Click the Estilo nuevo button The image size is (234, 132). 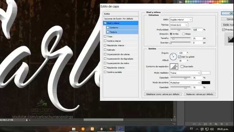(227, 25)
